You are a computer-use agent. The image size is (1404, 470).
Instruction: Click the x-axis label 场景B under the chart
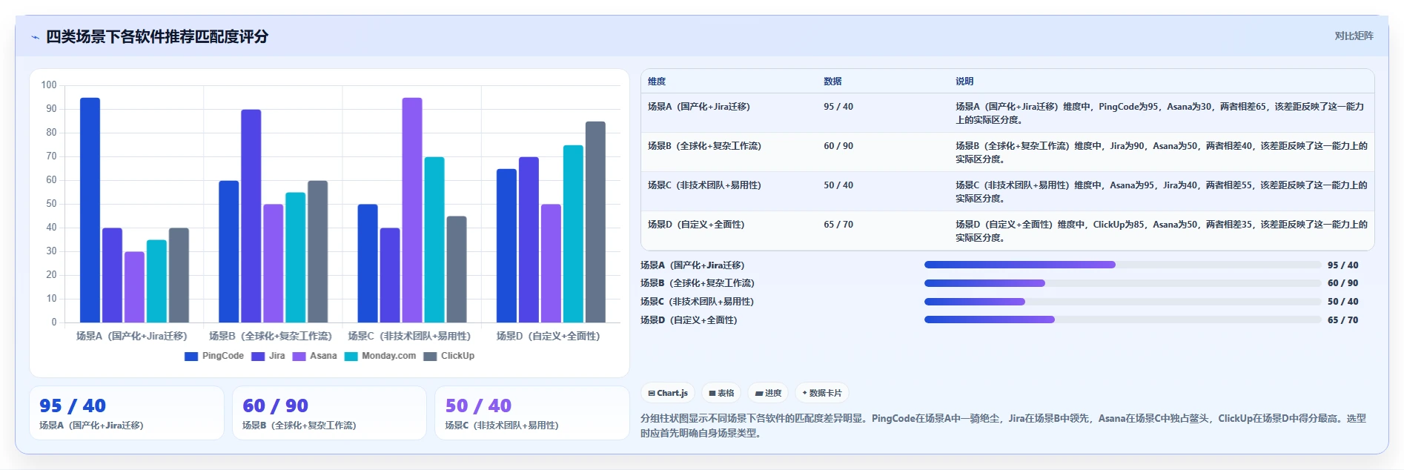tap(271, 337)
